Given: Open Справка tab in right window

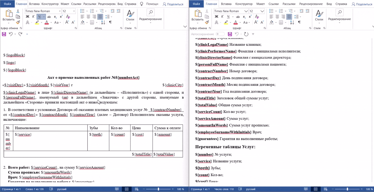Looking at the screenshot, I should click(x=341, y=4).
